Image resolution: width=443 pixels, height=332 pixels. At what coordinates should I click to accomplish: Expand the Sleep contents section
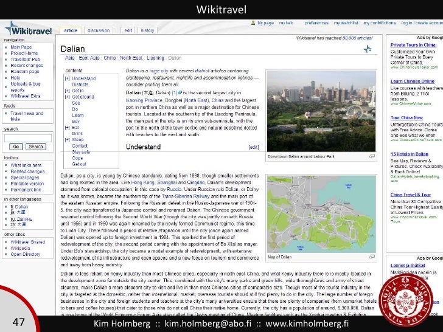coord(67,140)
